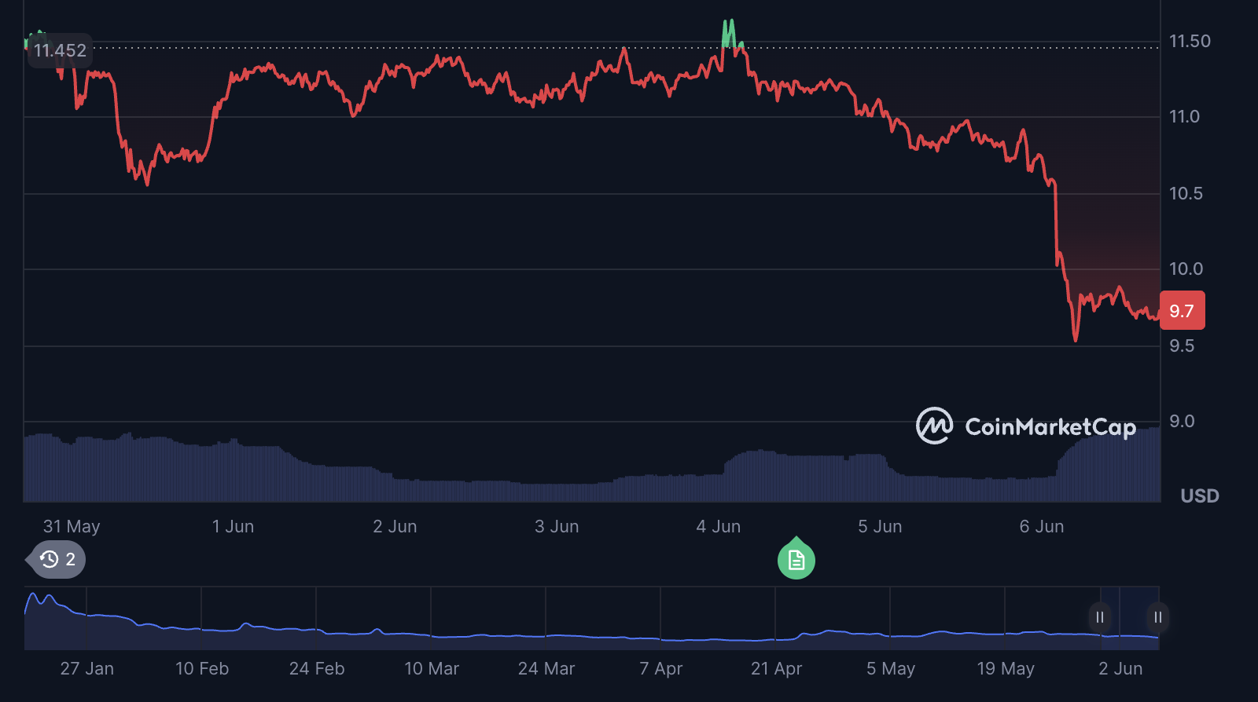Click the lowest price dip on 6 Jun
Image resolution: width=1258 pixels, height=702 pixels.
(1076, 338)
